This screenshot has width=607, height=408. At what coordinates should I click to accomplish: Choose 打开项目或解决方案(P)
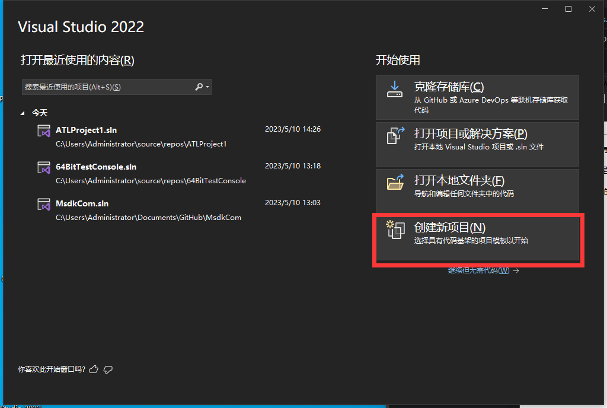pyautogui.click(x=477, y=144)
